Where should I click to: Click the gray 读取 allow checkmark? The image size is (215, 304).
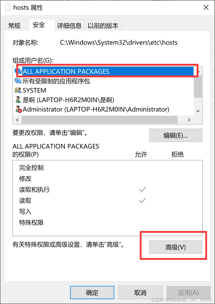(142, 200)
